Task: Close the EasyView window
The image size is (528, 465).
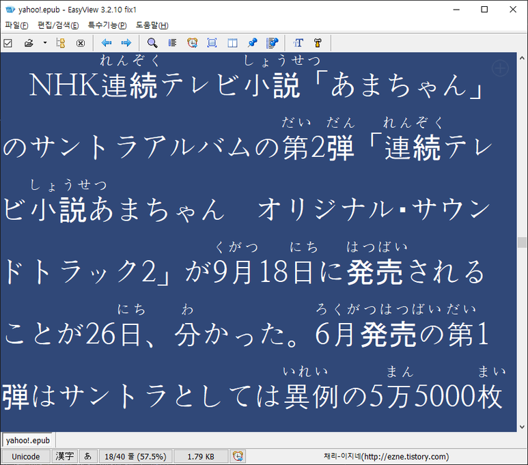Action: pyautogui.click(x=513, y=10)
